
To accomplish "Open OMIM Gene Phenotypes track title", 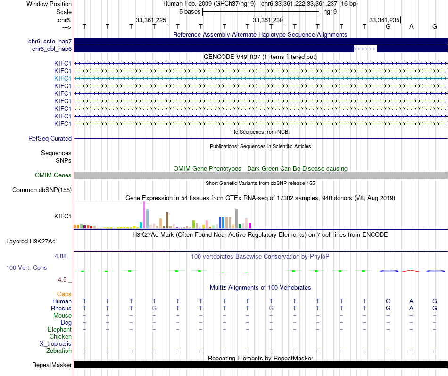I will pyautogui.click(x=260, y=169).
